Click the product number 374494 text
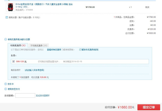The width and height of the screenshot is (162, 111). click(29, 10)
